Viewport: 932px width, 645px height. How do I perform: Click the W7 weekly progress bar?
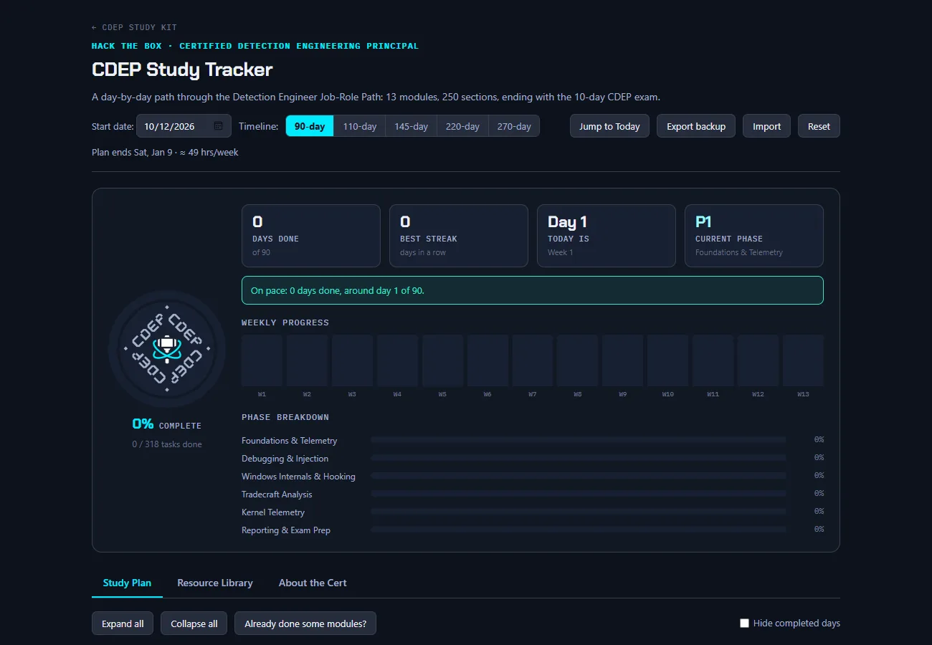click(x=533, y=360)
